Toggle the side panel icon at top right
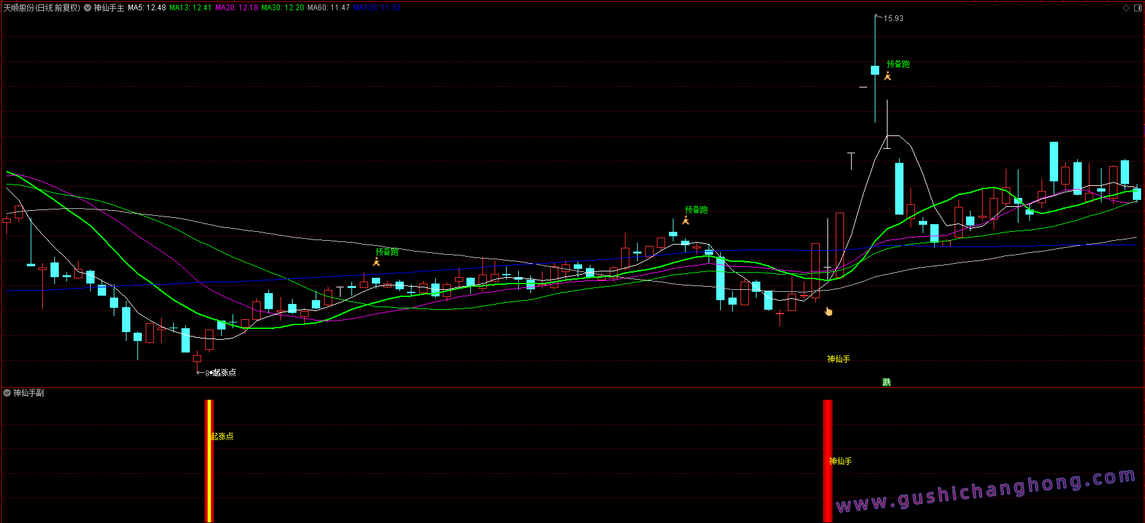1145x523 pixels. coord(1137,8)
